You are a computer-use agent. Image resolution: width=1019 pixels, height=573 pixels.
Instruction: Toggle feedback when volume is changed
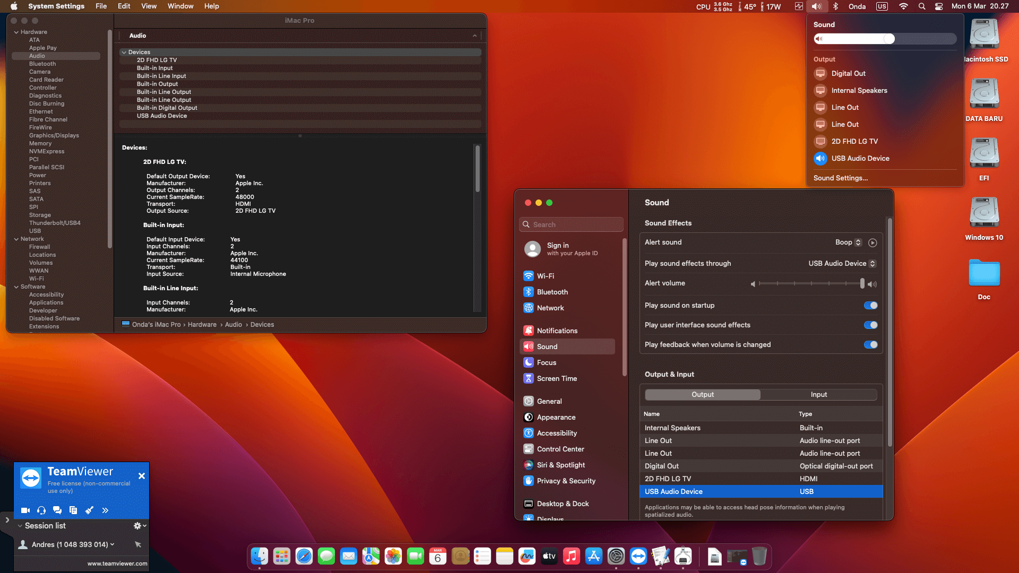pyautogui.click(x=870, y=344)
